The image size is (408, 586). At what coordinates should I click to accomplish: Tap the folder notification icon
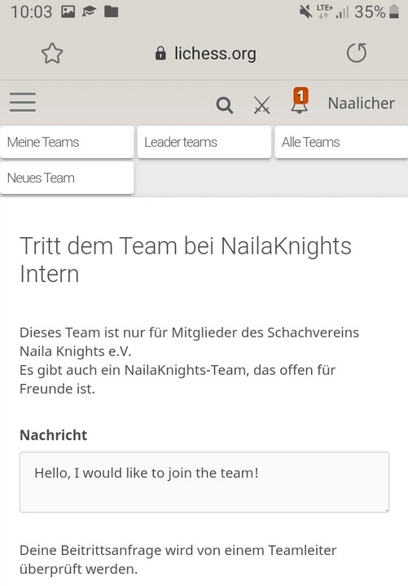click(111, 11)
